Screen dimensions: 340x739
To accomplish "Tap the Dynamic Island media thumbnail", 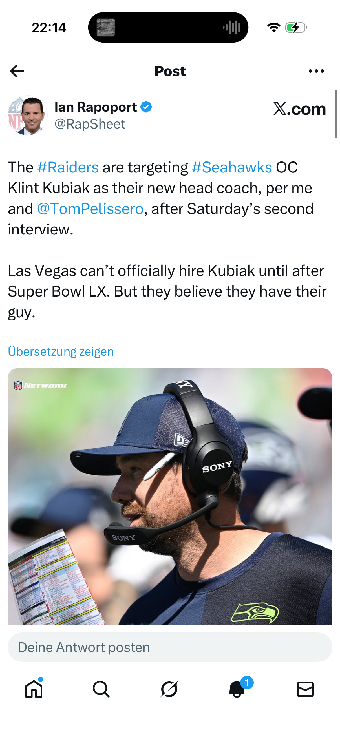I will [106, 28].
